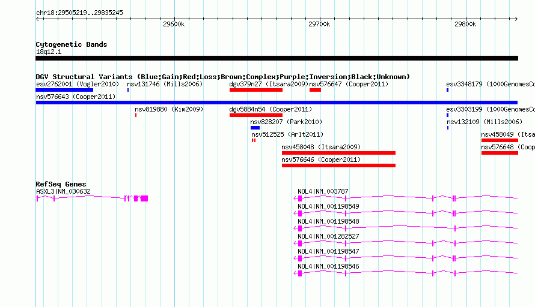535x307 pixels.
Task: Click the esv2762001 (Vogler2010) label
Action: pyautogui.click(x=78, y=84)
